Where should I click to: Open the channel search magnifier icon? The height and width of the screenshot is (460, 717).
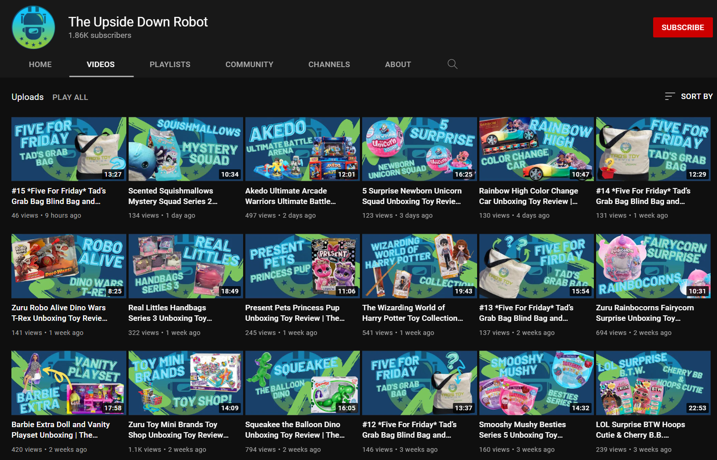coord(452,64)
